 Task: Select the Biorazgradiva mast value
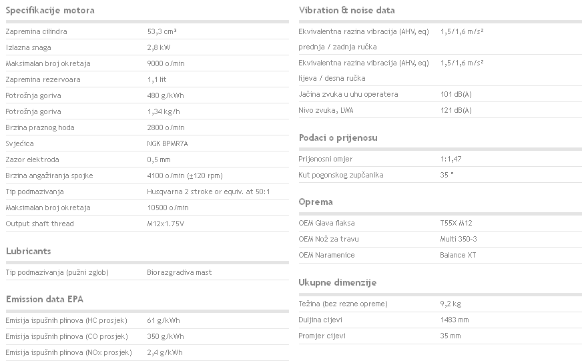click(x=180, y=272)
